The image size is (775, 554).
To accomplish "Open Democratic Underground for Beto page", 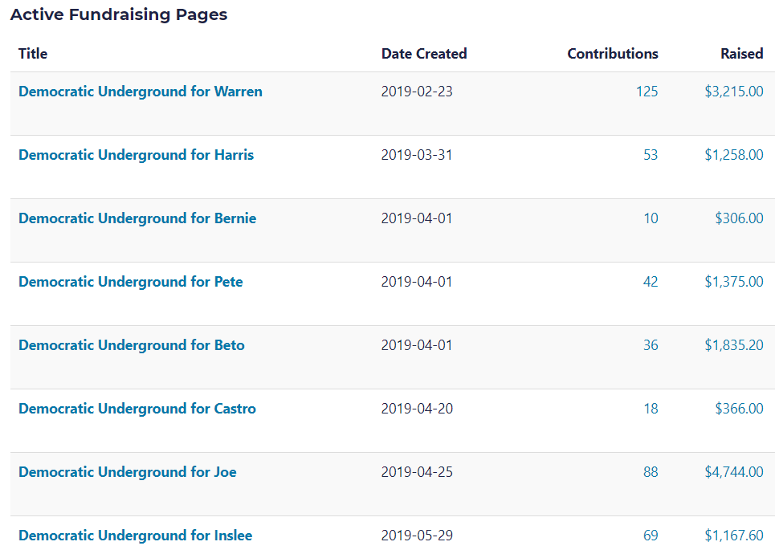I will click(x=132, y=345).
